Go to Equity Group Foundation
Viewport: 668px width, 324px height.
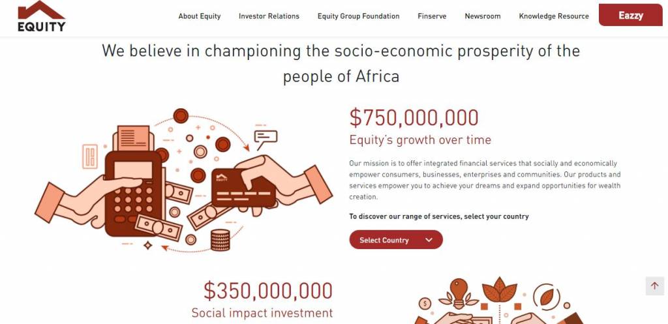coord(358,16)
